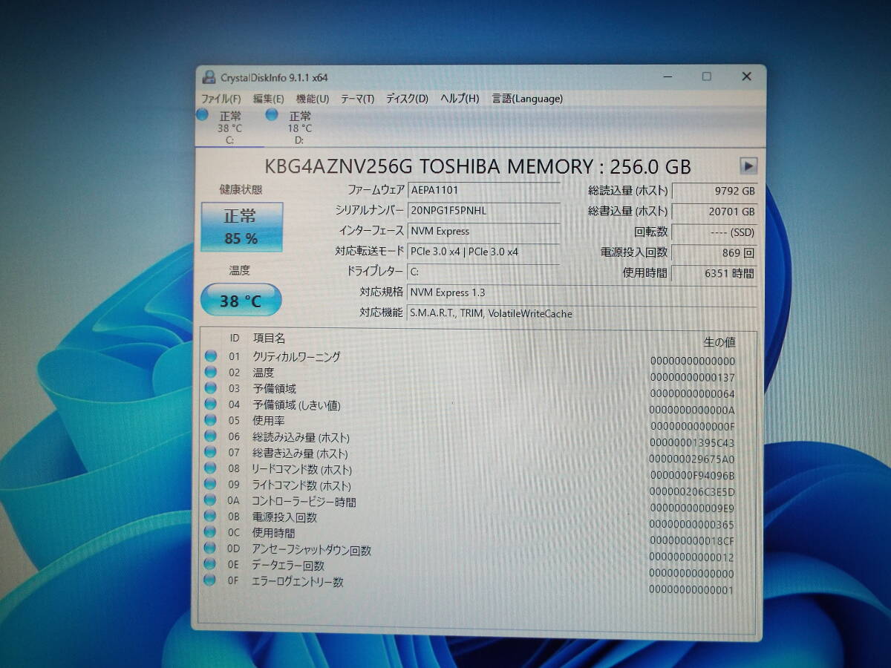Click the 38 °C temperature button
This screenshot has height=668, width=891.
tap(241, 301)
